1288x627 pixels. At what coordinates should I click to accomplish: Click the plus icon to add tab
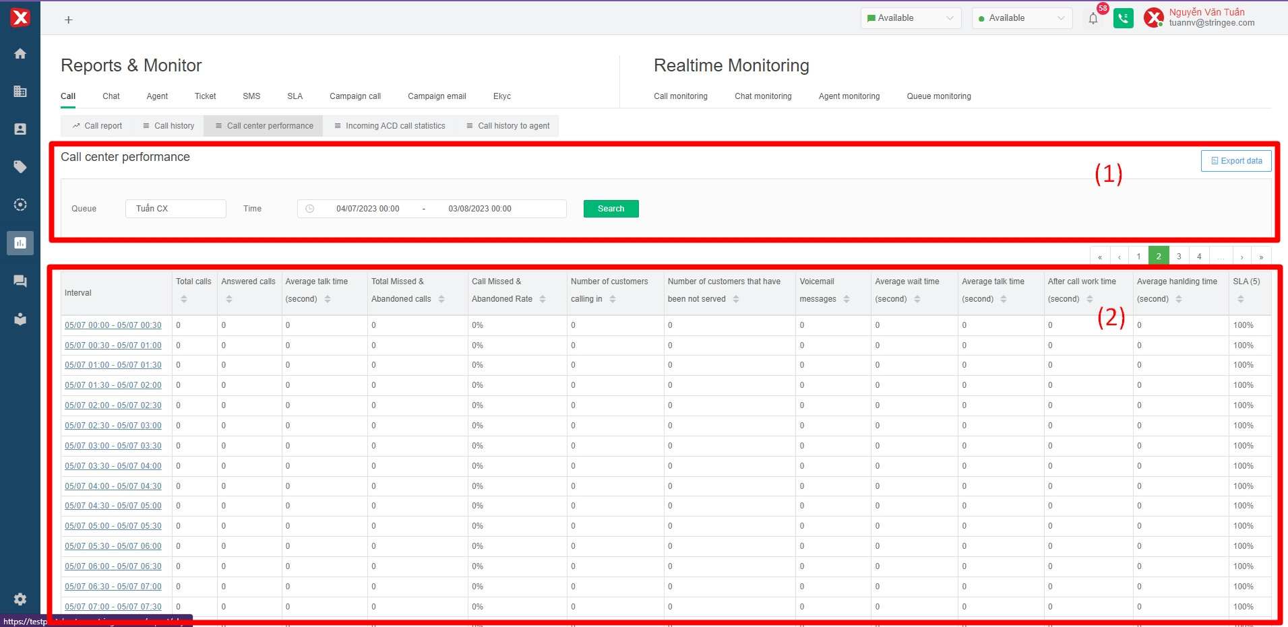click(x=68, y=20)
